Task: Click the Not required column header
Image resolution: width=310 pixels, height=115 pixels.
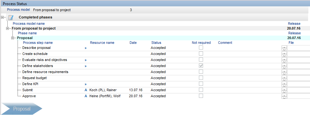Action: tap(201, 43)
